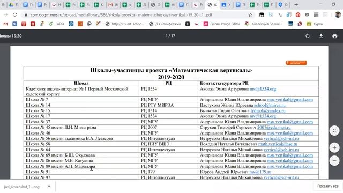Click the РЦ column header
343x193 pixels.
point(168,83)
